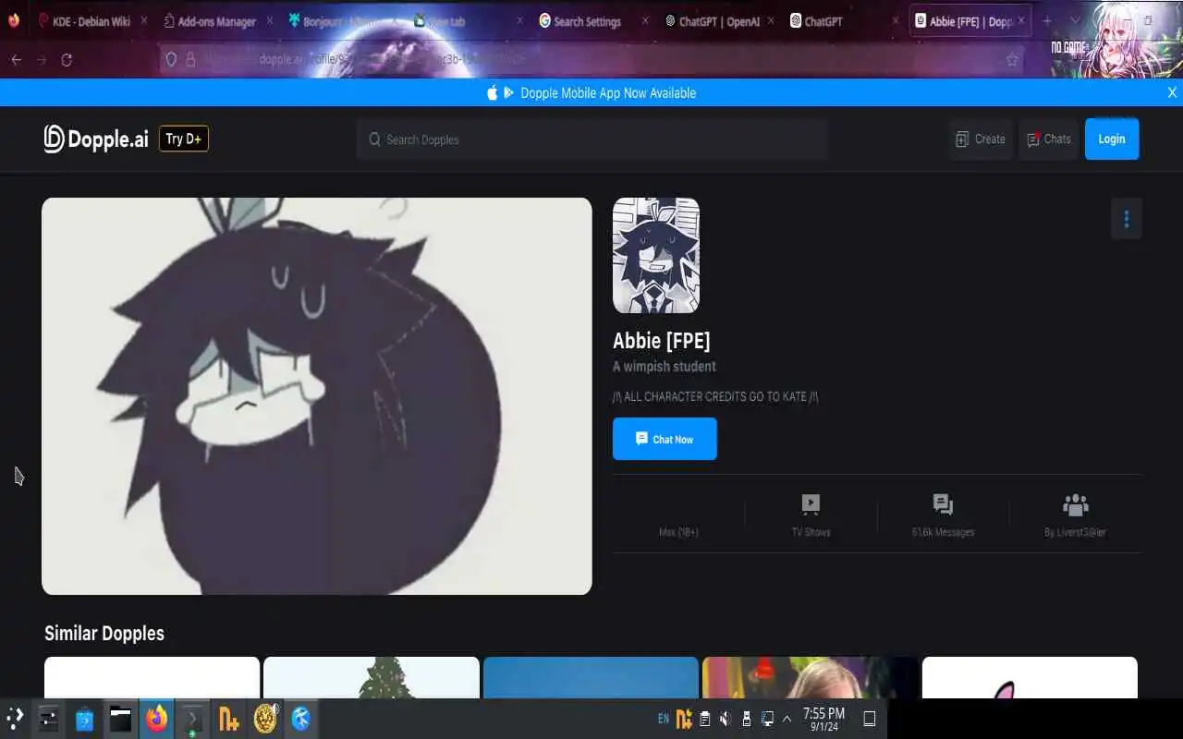Switch to the plain ChatGPT tab

click(x=843, y=20)
